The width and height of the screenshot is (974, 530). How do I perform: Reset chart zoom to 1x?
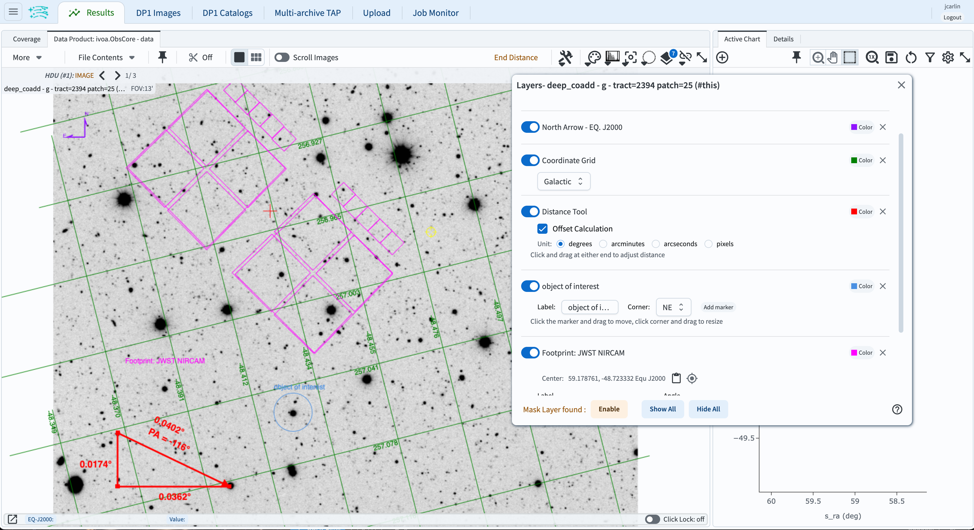872,58
